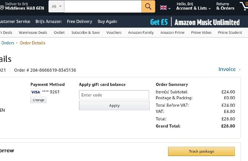Click the delivery location pin icon
The width and height of the screenshot is (248, 161).
tap(2, 7)
